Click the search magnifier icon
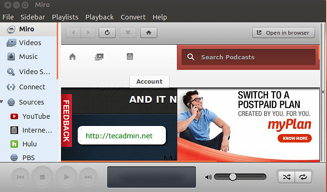Screen dimensions: 327x192 [x=191, y=57]
